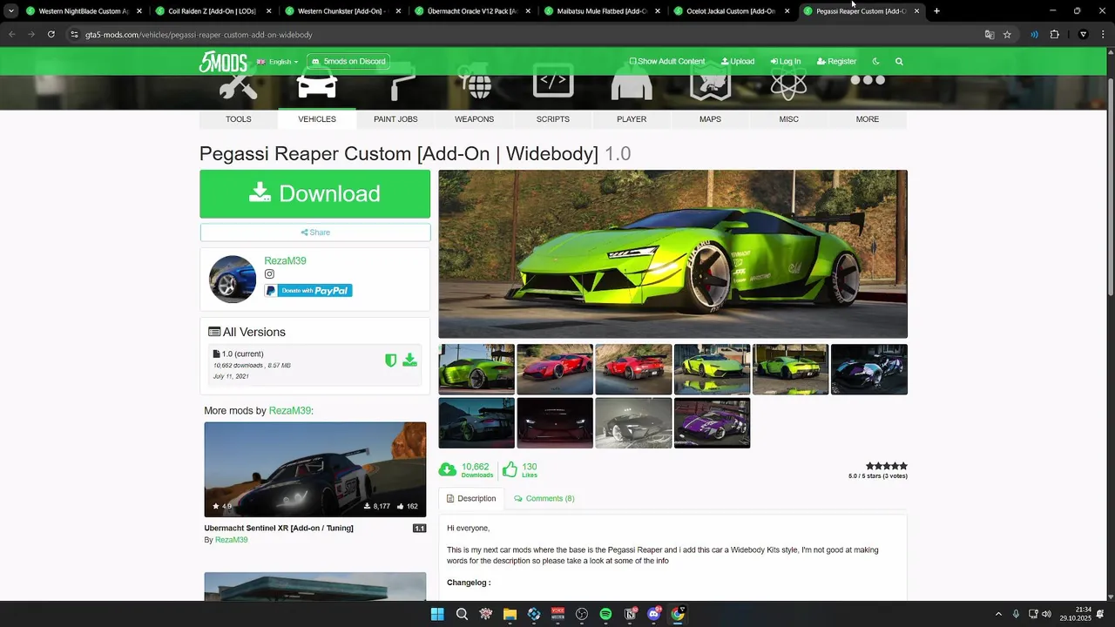Open Ubermacht Sentinel XR preview image
Image resolution: width=1115 pixels, height=627 pixels.
click(x=315, y=469)
